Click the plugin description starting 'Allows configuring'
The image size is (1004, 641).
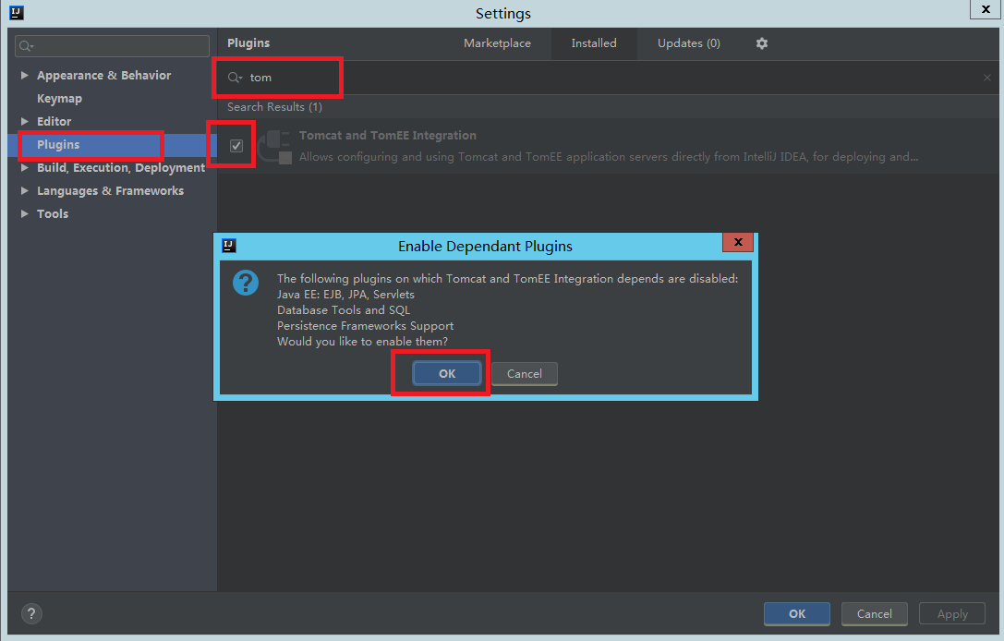coord(609,157)
